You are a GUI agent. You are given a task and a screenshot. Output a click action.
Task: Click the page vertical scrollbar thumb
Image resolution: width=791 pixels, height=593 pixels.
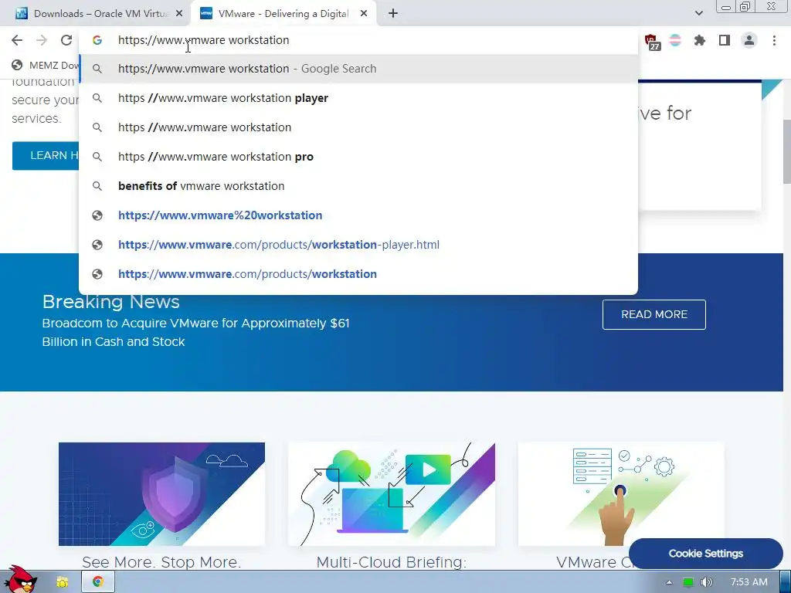[x=786, y=151]
